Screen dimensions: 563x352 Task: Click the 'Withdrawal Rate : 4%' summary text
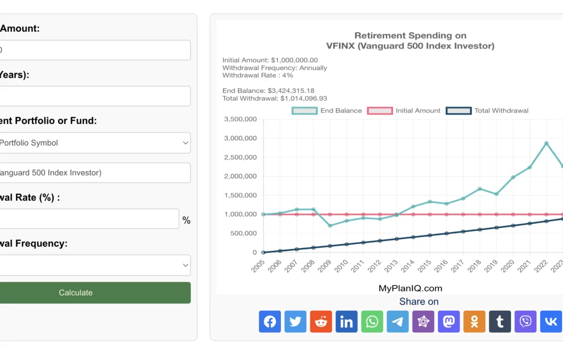pyautogui.click(x=258, y=75)
